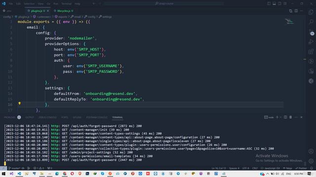Open errors and warnings status indicator
This screenshot has height=177, width=316.
click(x=39, y=168)
